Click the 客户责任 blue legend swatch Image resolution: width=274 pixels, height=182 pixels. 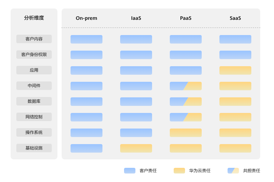tap(129, 171)
